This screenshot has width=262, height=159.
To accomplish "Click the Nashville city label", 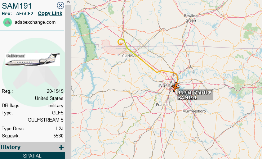I will pyautogui.click(x=169, y=85).
